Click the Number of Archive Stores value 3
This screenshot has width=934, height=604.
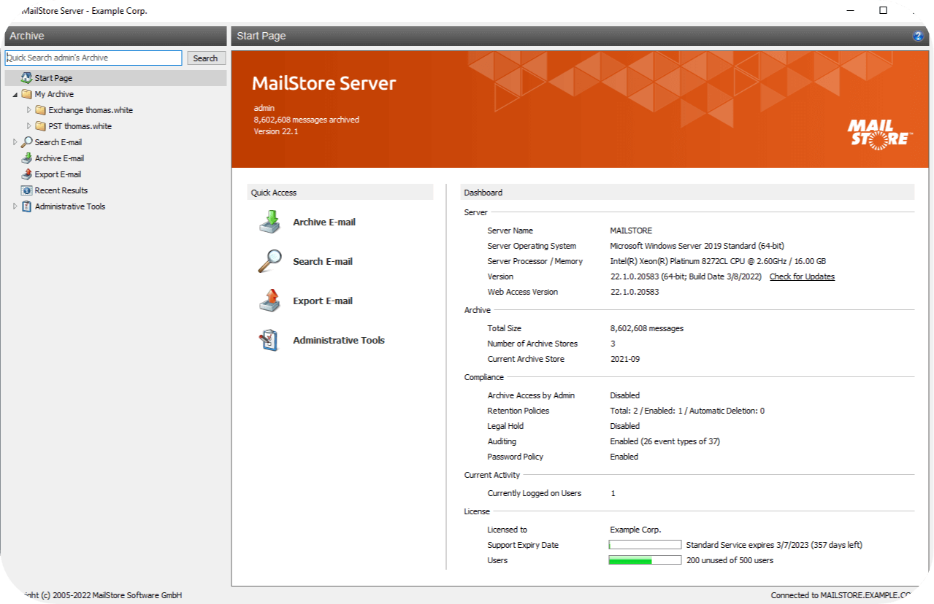click(613, 344)
